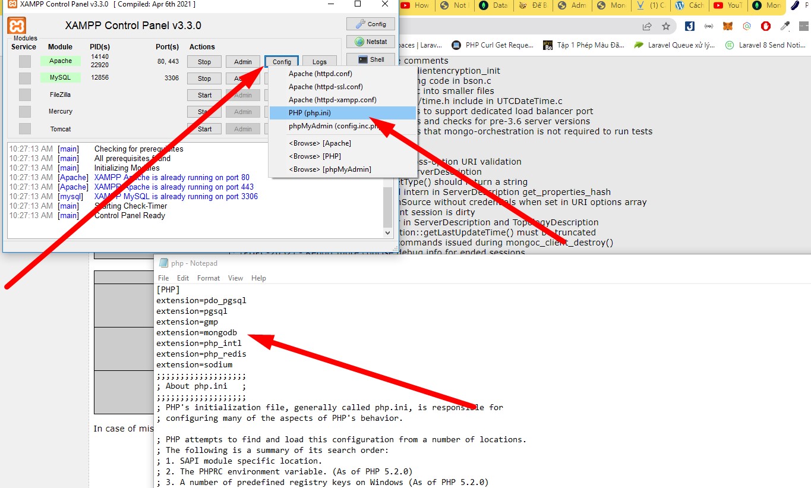Click the green Apache module label
The width and height of the screenshot is (811, 488).
tap(61, 61)
